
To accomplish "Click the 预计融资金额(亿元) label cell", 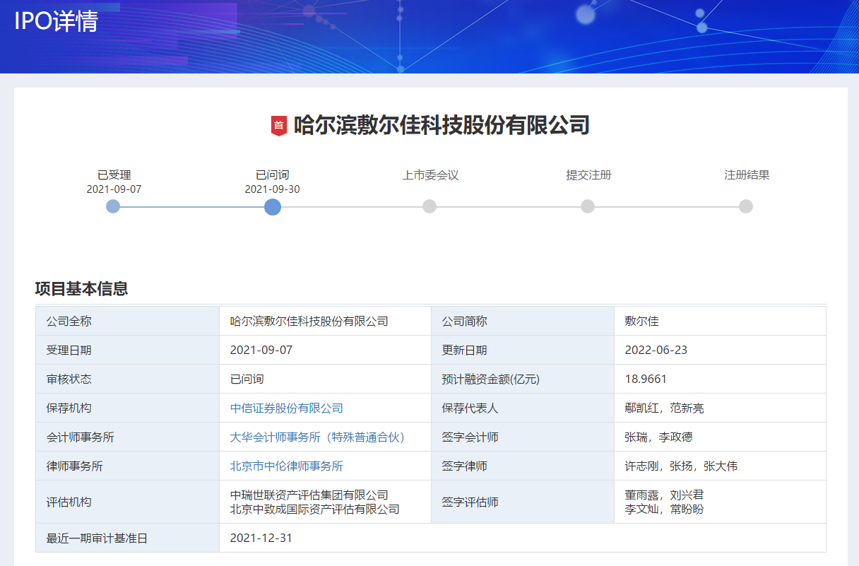I will tap(523, 379).
